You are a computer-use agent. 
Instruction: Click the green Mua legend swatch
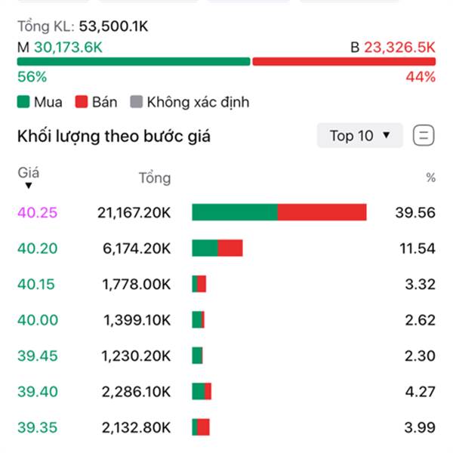(23, 102)
